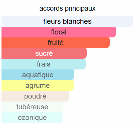
Task: Click the word 'fruité'
Action: click(x=56, y=43)
